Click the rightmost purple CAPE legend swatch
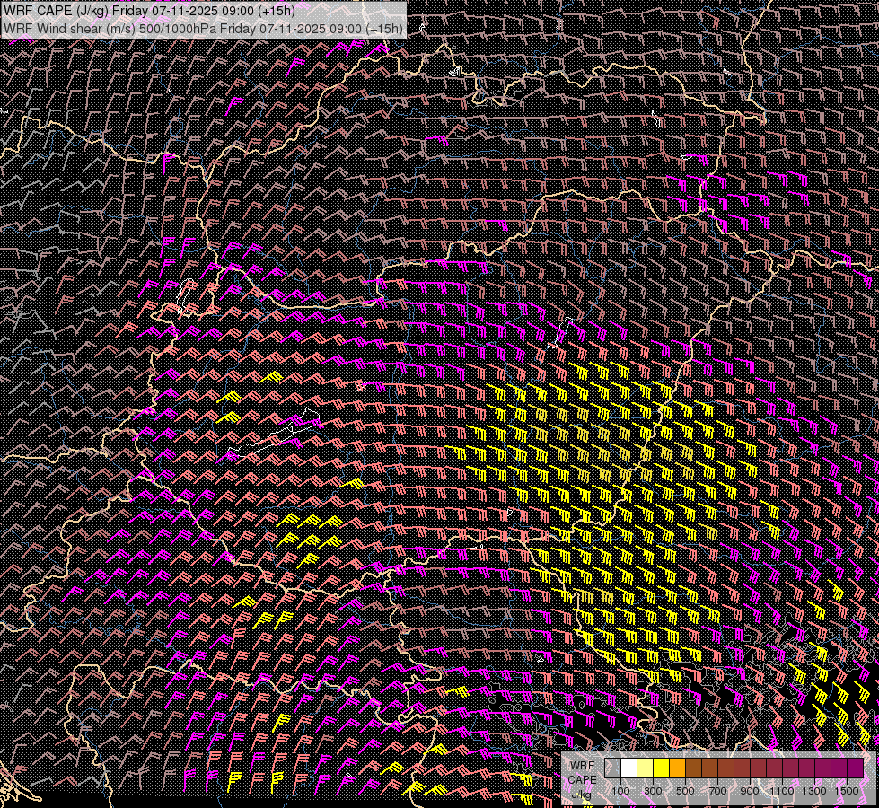 855,768
